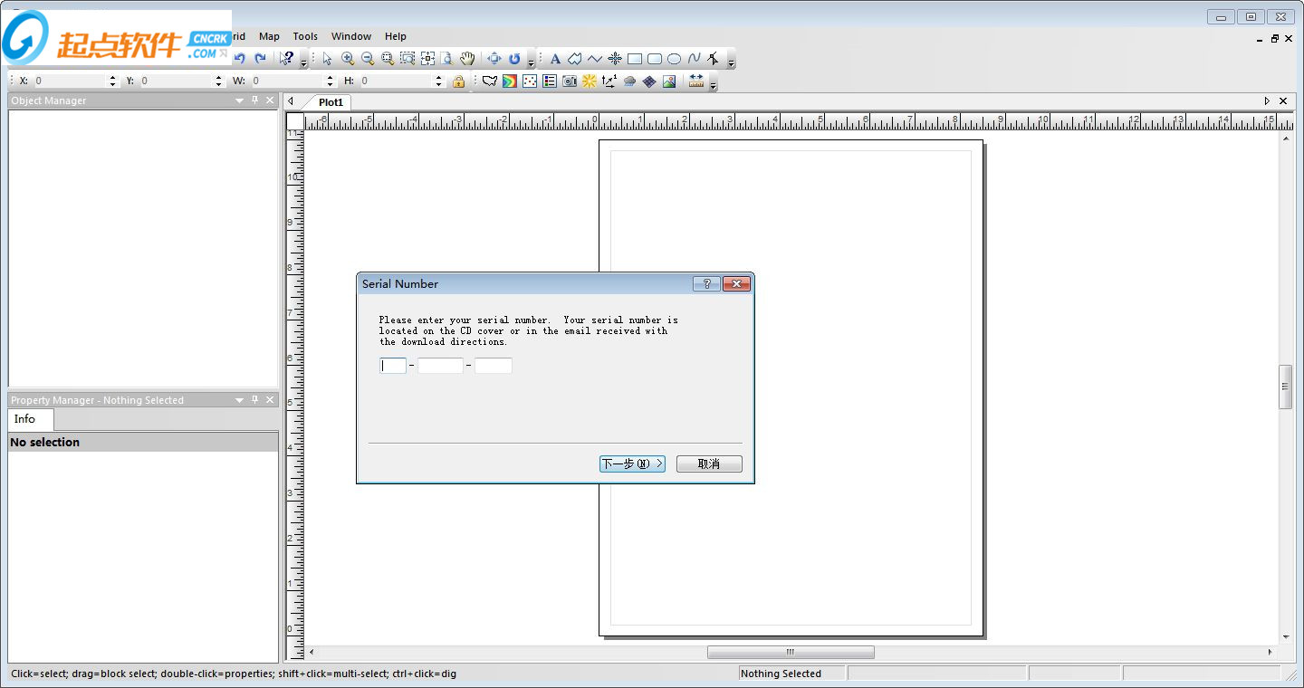Click the Serial Number dialog help button
This screenshot has height=688, width=1304.
pos(706,283)
